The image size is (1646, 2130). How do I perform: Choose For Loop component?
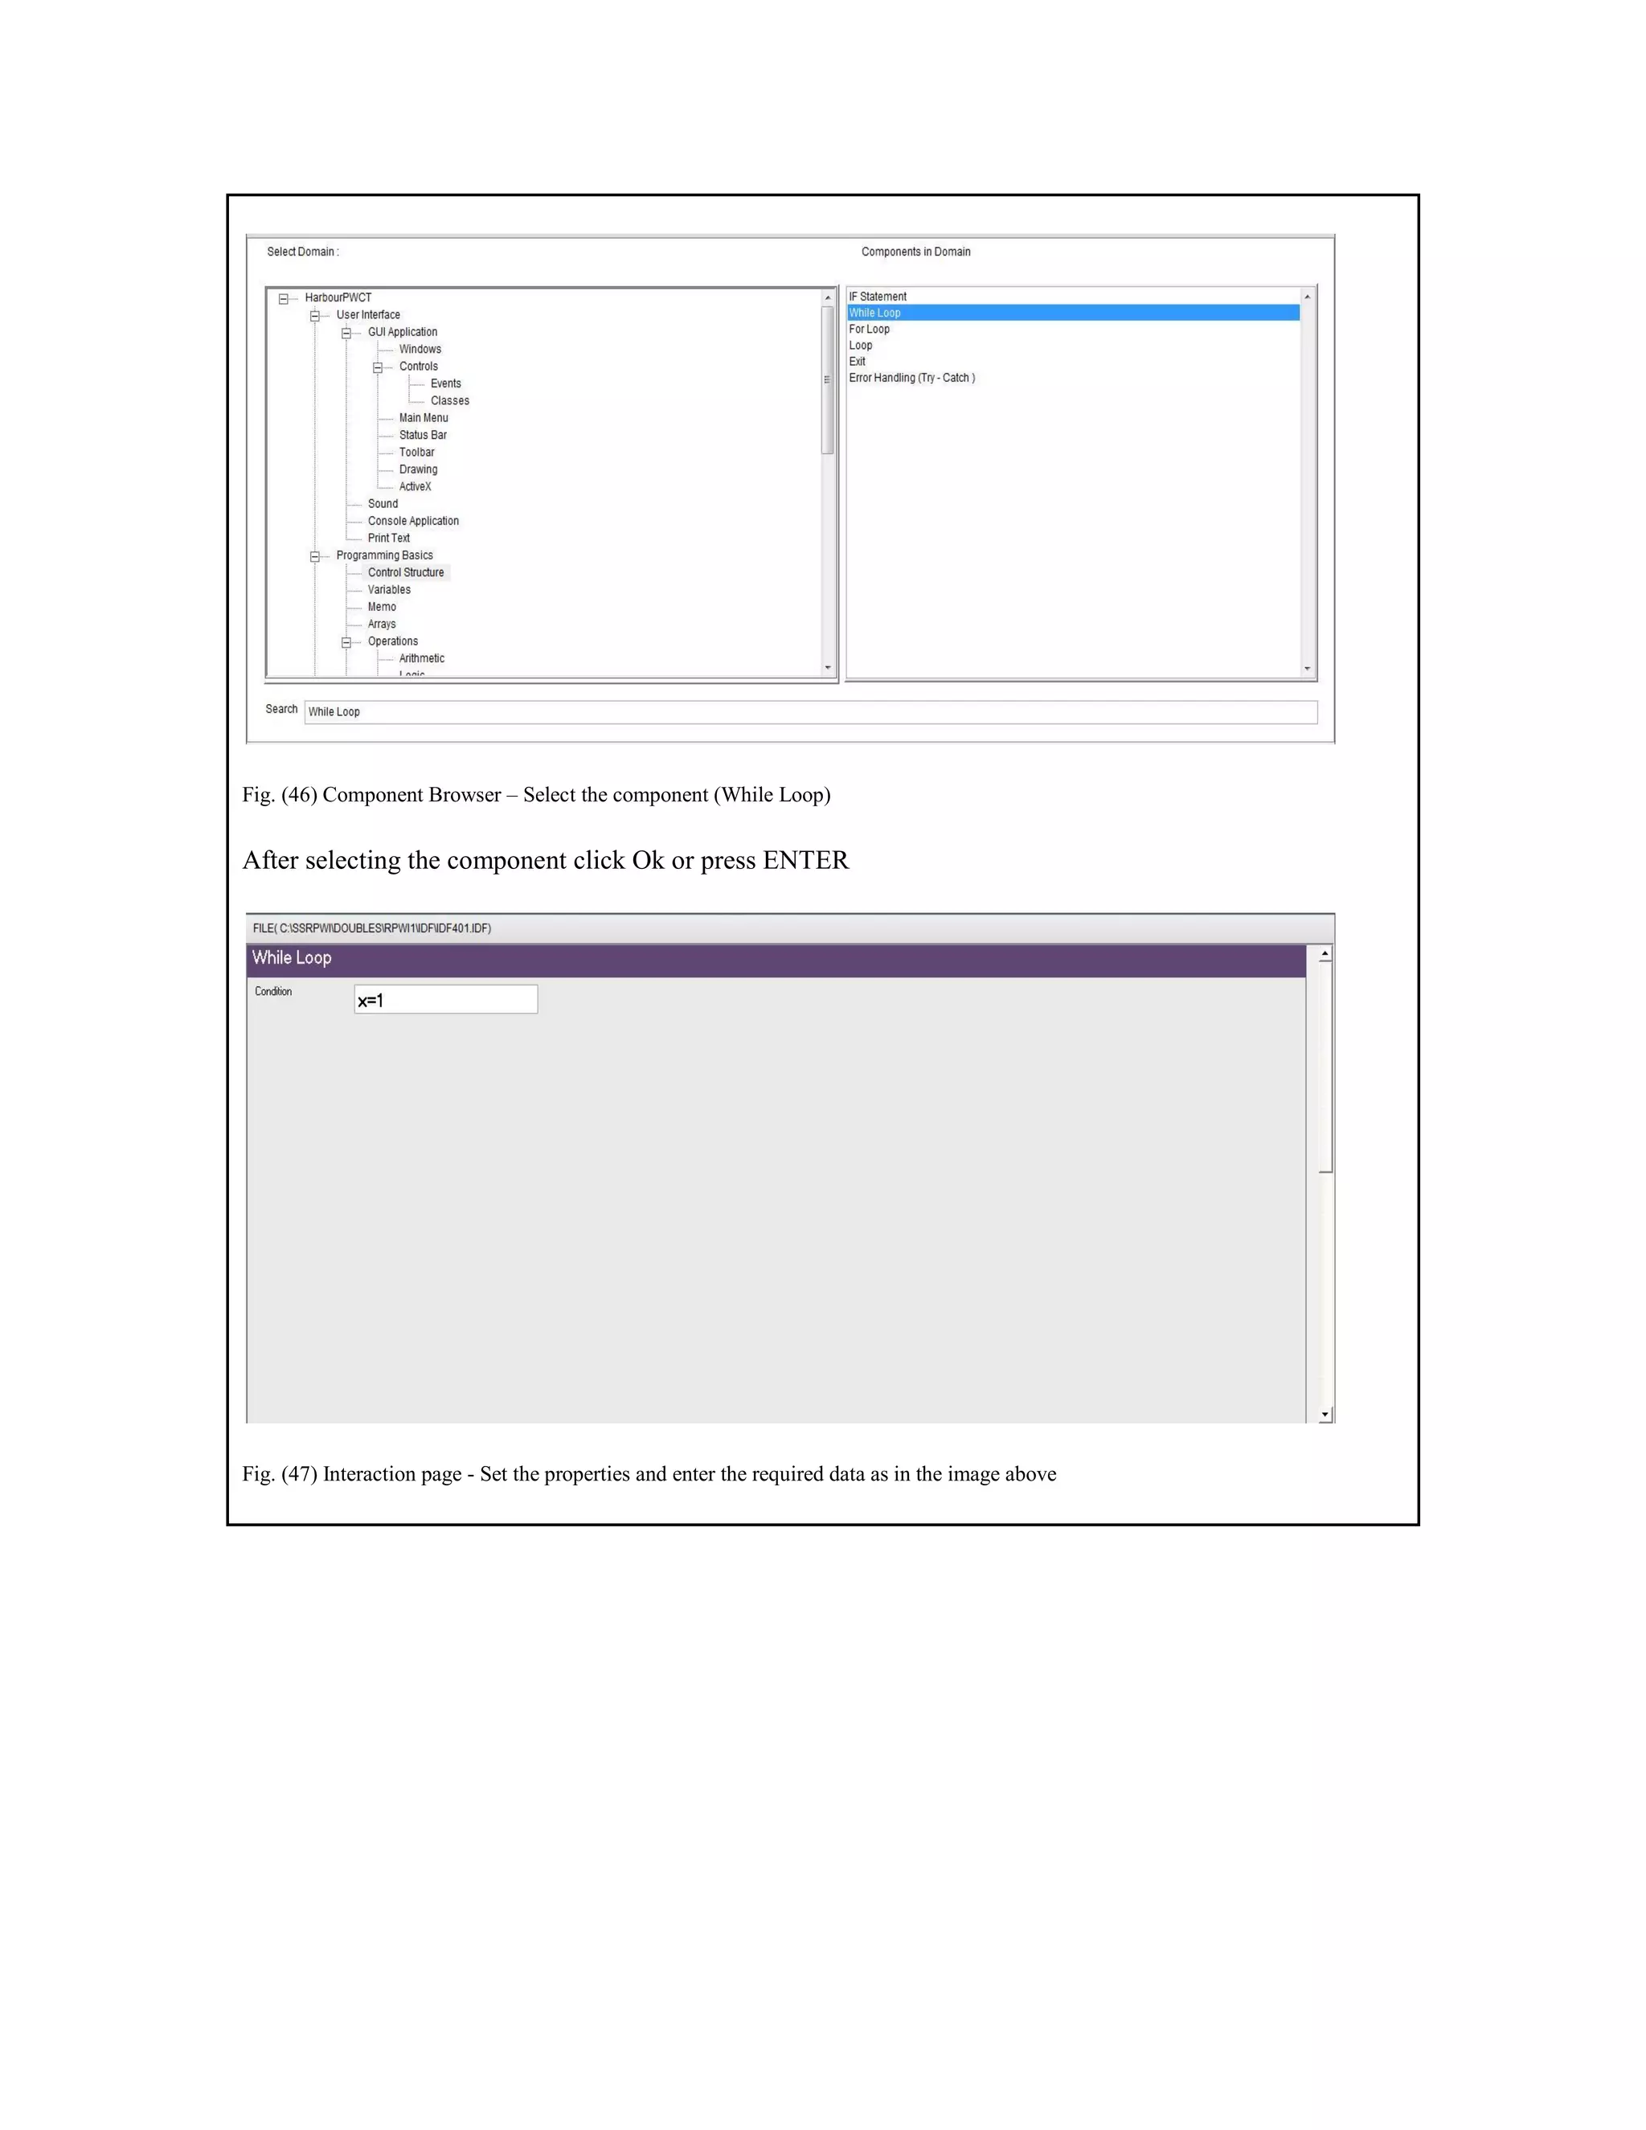(1073, 329)
